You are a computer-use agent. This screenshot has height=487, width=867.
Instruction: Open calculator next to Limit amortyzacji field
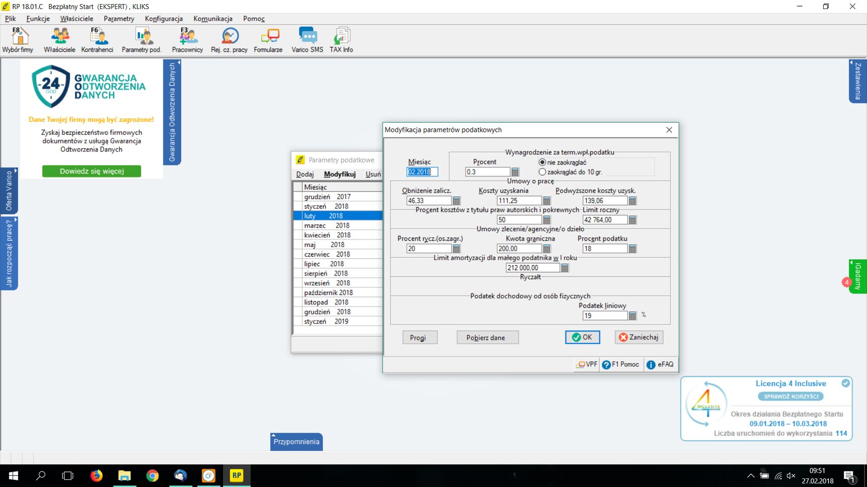pos(565,268)
